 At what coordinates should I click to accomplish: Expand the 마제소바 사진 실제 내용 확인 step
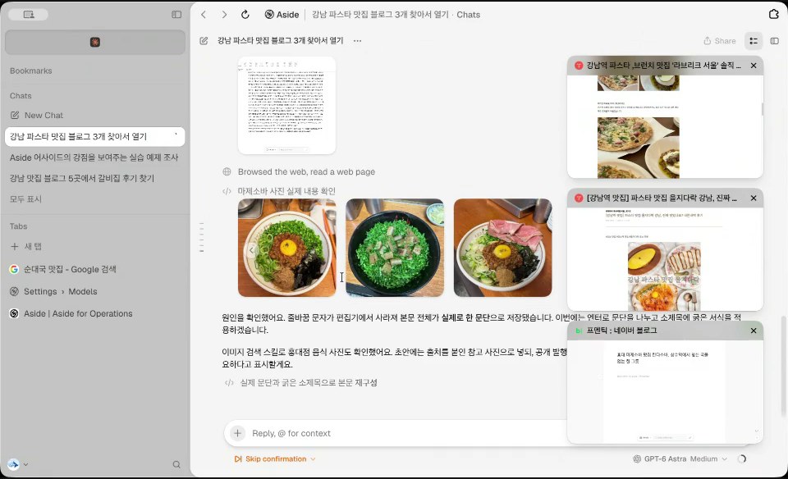click(286, 191)
